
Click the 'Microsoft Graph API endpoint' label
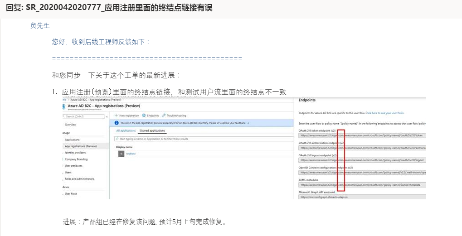[x=317, y=192]
